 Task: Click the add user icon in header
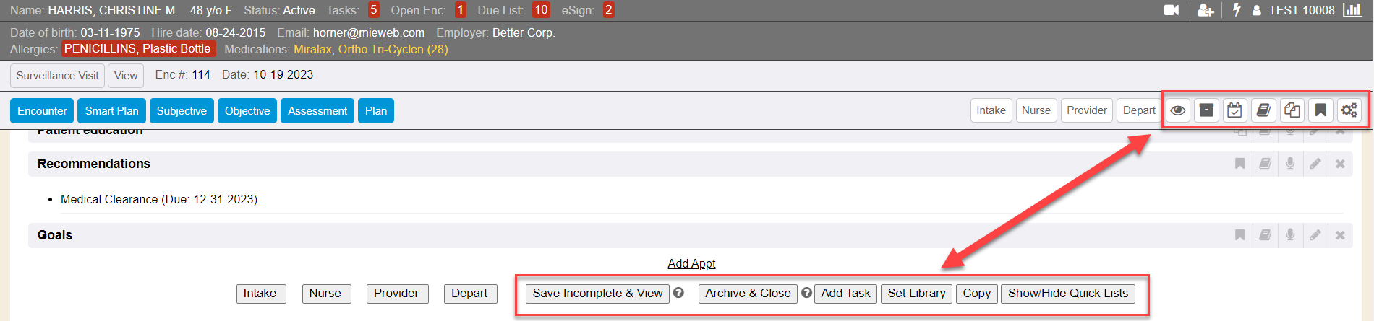point(1206,10)
